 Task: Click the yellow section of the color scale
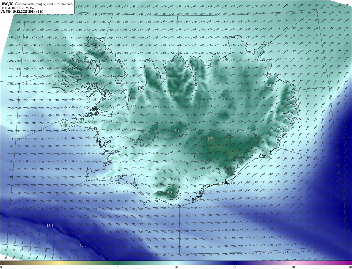click(59, 263)
